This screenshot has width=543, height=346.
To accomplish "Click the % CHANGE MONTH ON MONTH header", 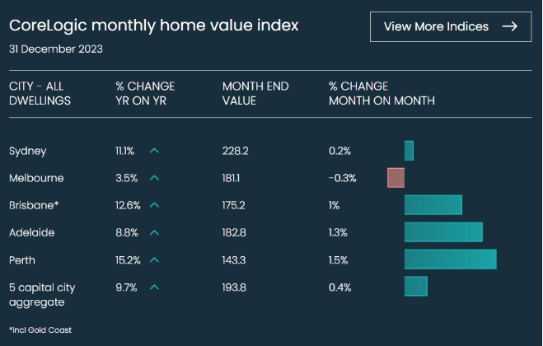I will coord(382,93).
